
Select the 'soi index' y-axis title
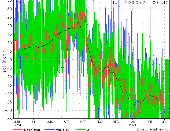[x=4, y=62]
